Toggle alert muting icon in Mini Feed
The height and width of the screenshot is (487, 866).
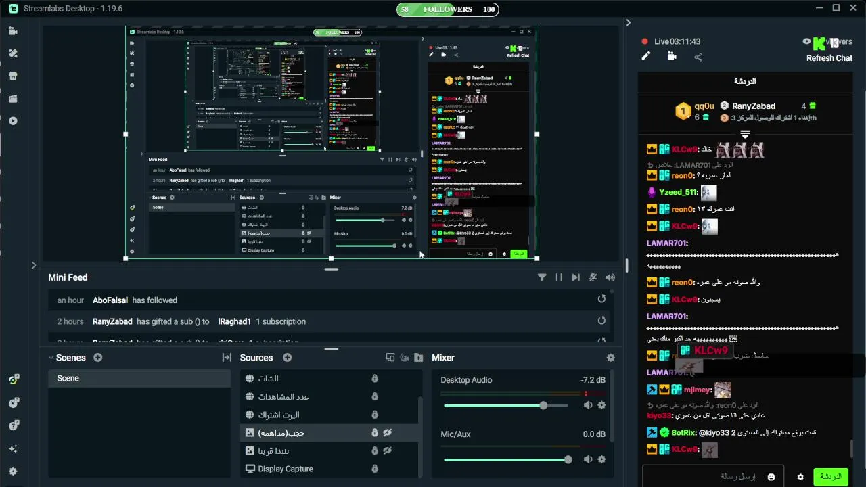[593, 277]
